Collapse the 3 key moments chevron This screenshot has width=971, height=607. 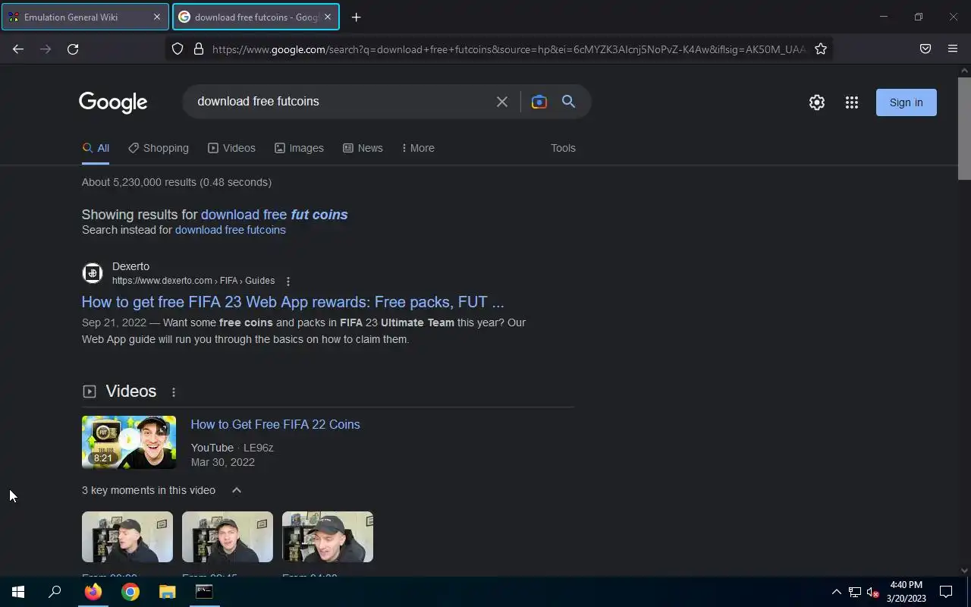(x=237, y=490)
